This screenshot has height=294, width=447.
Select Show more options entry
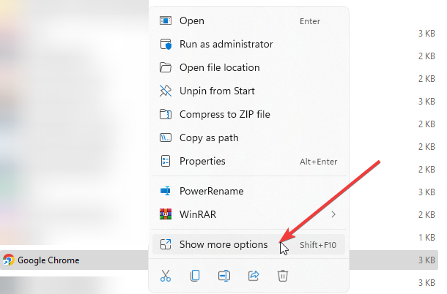(x=248, y=244)
